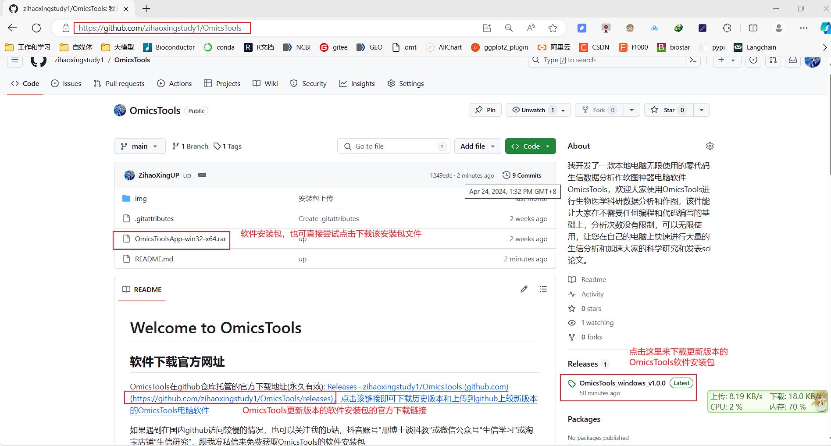Open the main branch dropdown
This screenshot has width=831, height=446.
139,146
